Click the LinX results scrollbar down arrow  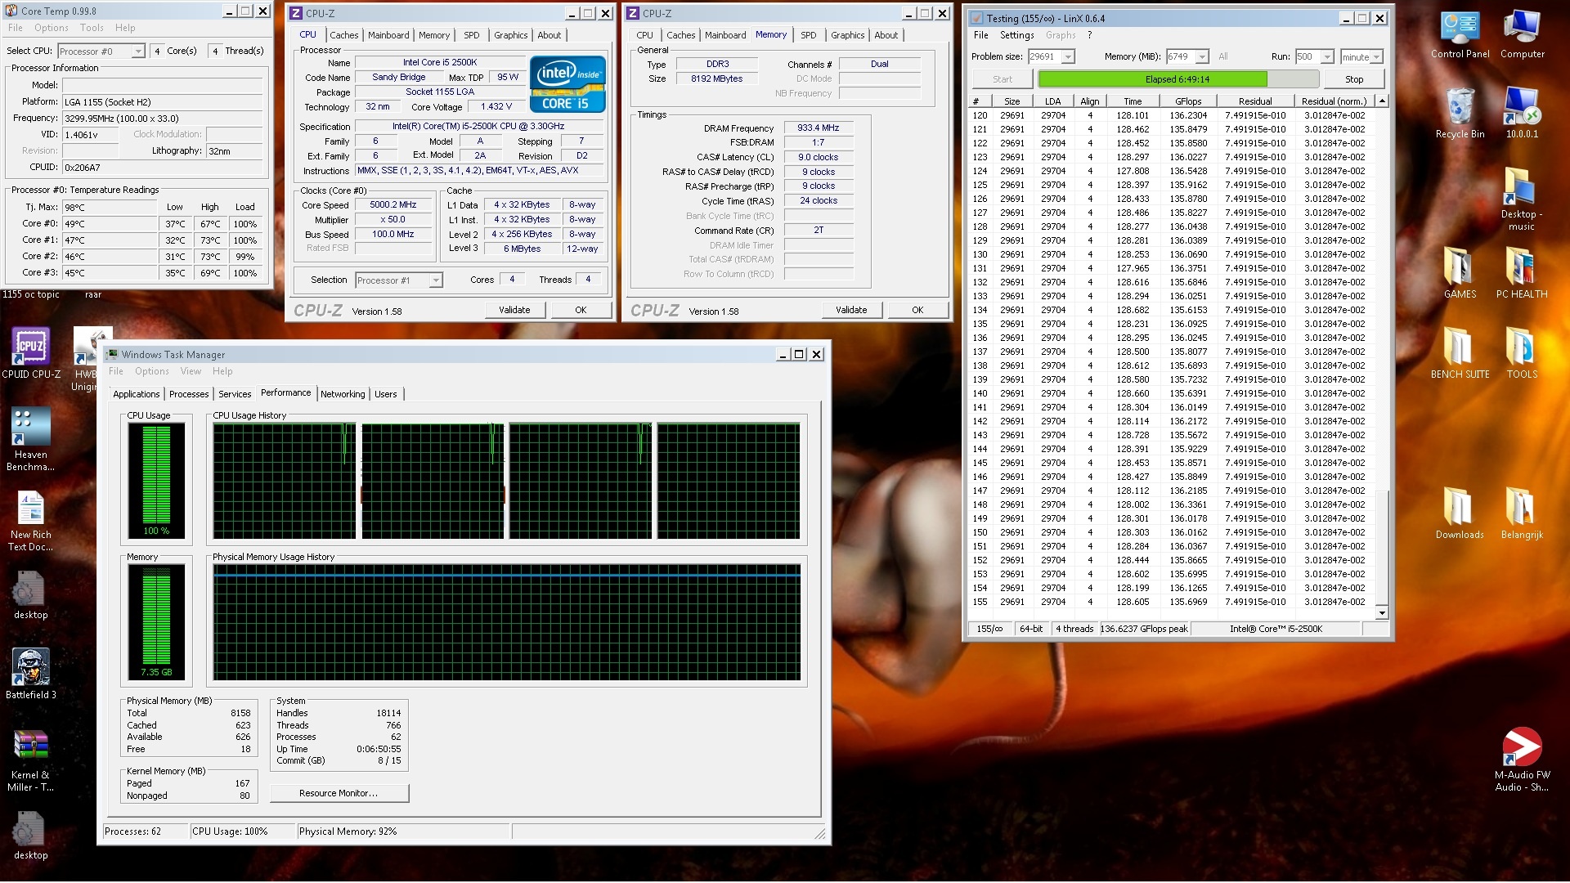pos(1382,612)
